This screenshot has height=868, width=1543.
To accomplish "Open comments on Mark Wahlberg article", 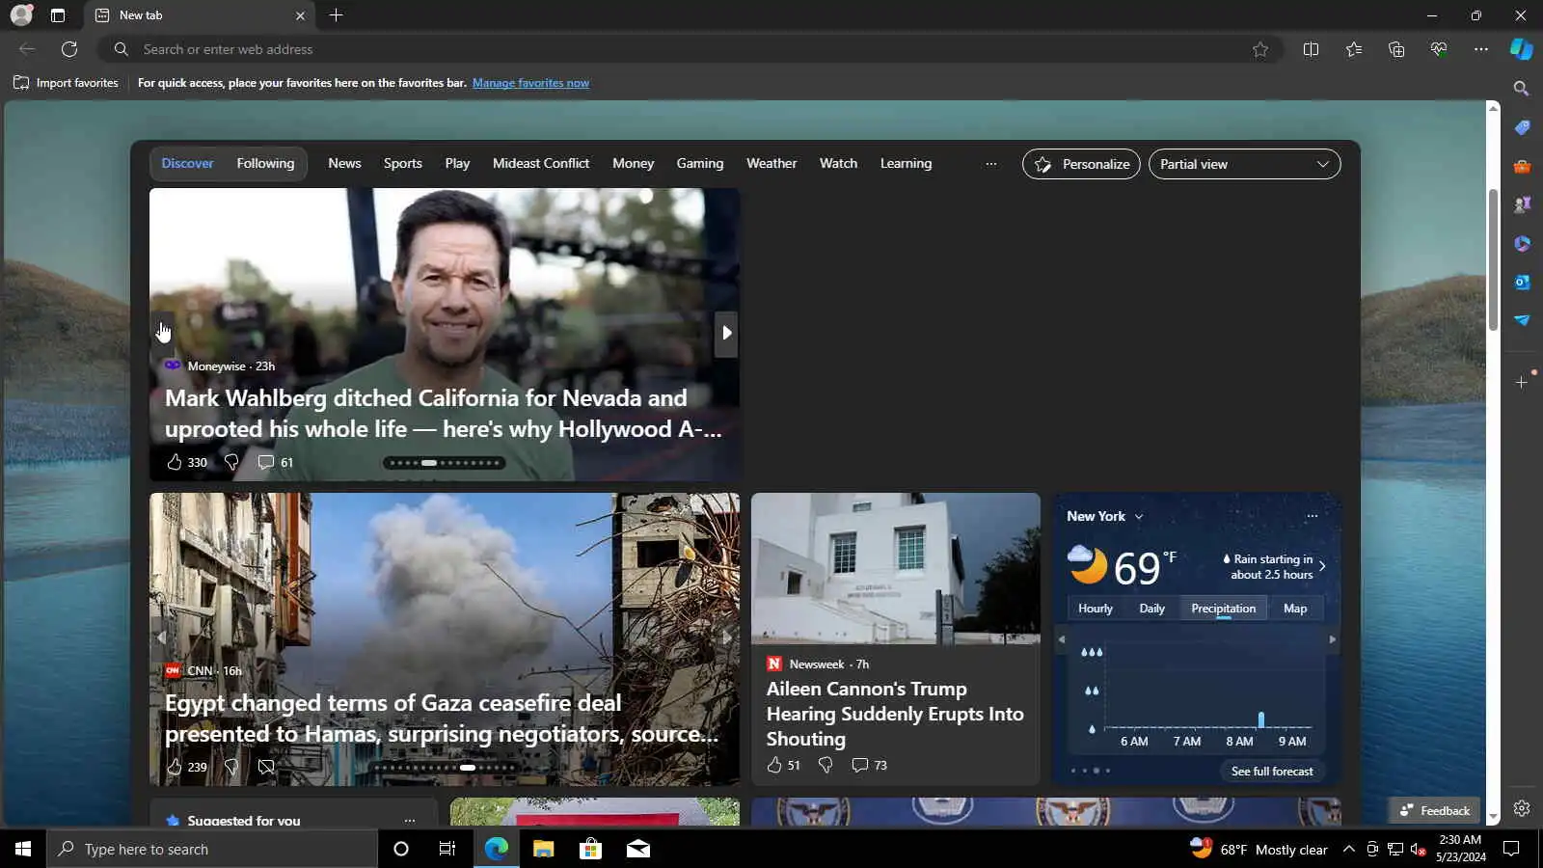I will (x=266, y=462).
